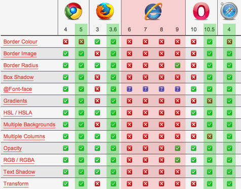Click the red cross for Border Colour Chrome 4
241x189 pixels.
pyautogui.click(x=65, y=42)
